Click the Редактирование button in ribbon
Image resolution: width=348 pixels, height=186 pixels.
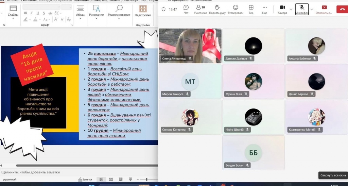point(119,11)
